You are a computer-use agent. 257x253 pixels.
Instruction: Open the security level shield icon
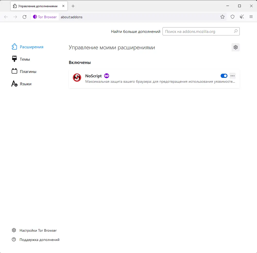pos(233,17)
